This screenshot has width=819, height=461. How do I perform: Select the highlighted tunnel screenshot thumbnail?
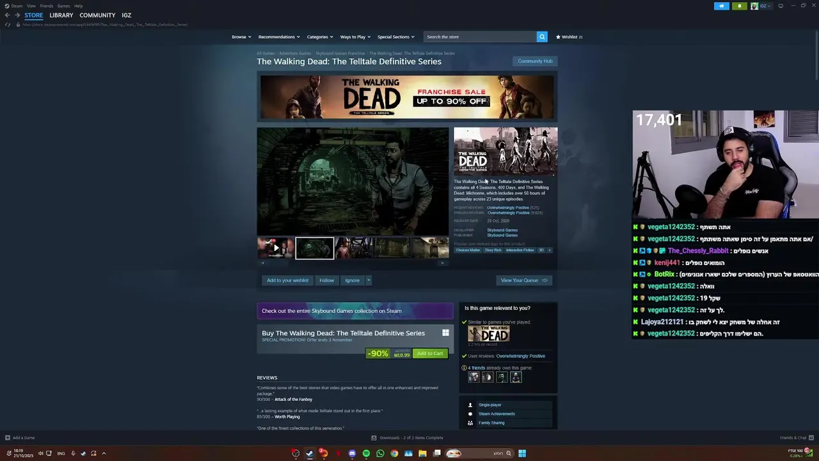click(315, 248)
